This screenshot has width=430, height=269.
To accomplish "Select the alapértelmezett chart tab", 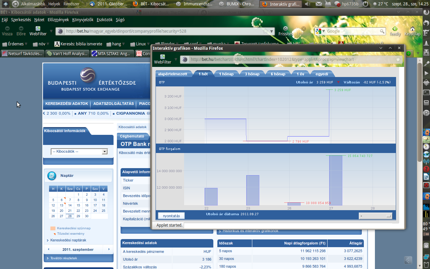I will pos(173,74).
